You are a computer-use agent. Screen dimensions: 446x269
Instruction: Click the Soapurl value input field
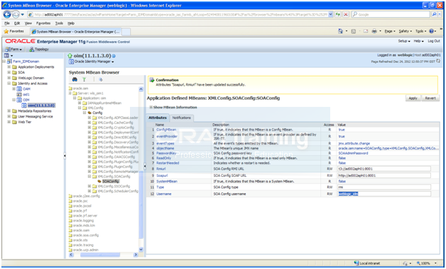pyautogui.click(x=384, y=176)
